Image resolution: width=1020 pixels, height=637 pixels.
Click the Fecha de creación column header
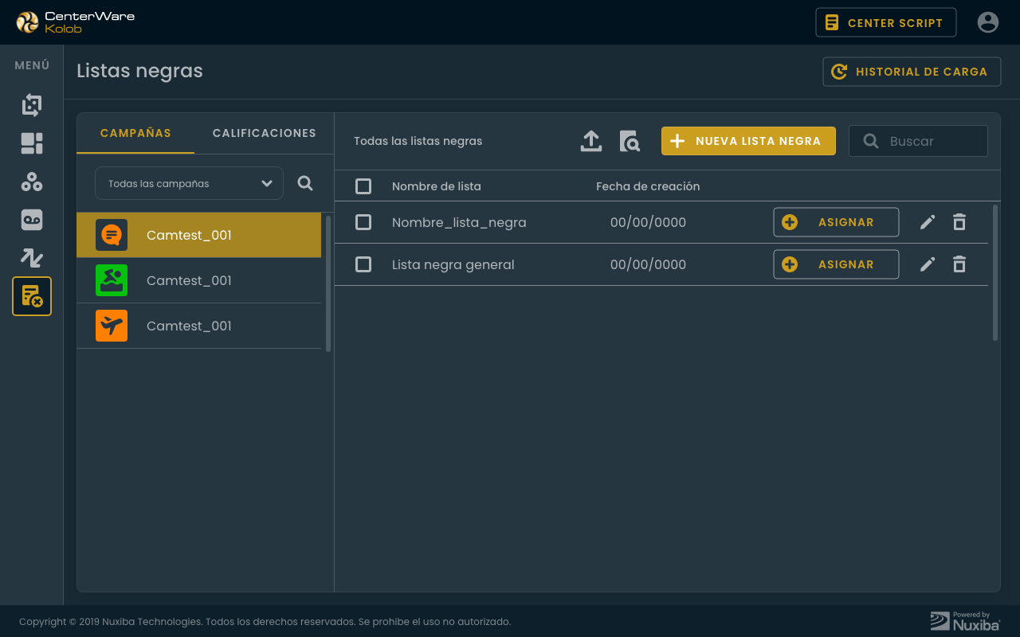pos(648,186)
